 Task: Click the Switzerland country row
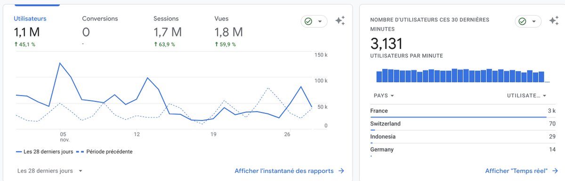463,125
